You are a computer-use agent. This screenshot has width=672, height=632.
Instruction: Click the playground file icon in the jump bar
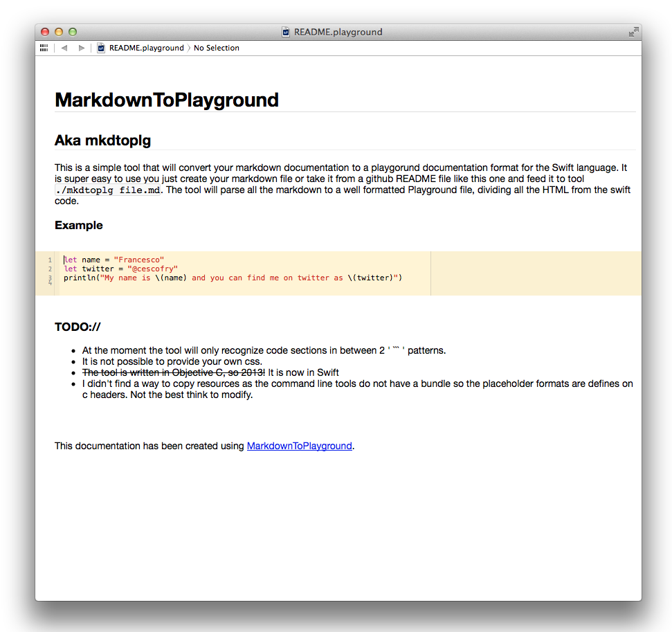point(100,48)
